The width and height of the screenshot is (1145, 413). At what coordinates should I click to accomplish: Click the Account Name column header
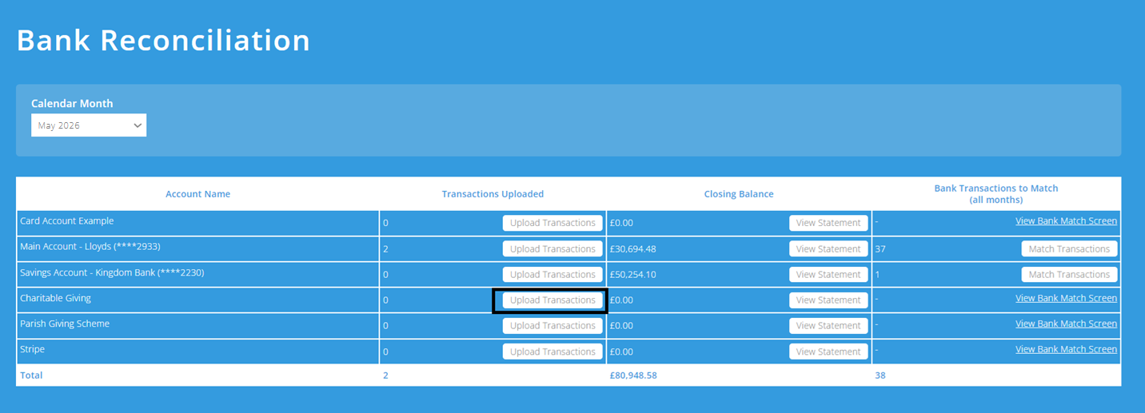pyautogui.click(x=197, y=194)
